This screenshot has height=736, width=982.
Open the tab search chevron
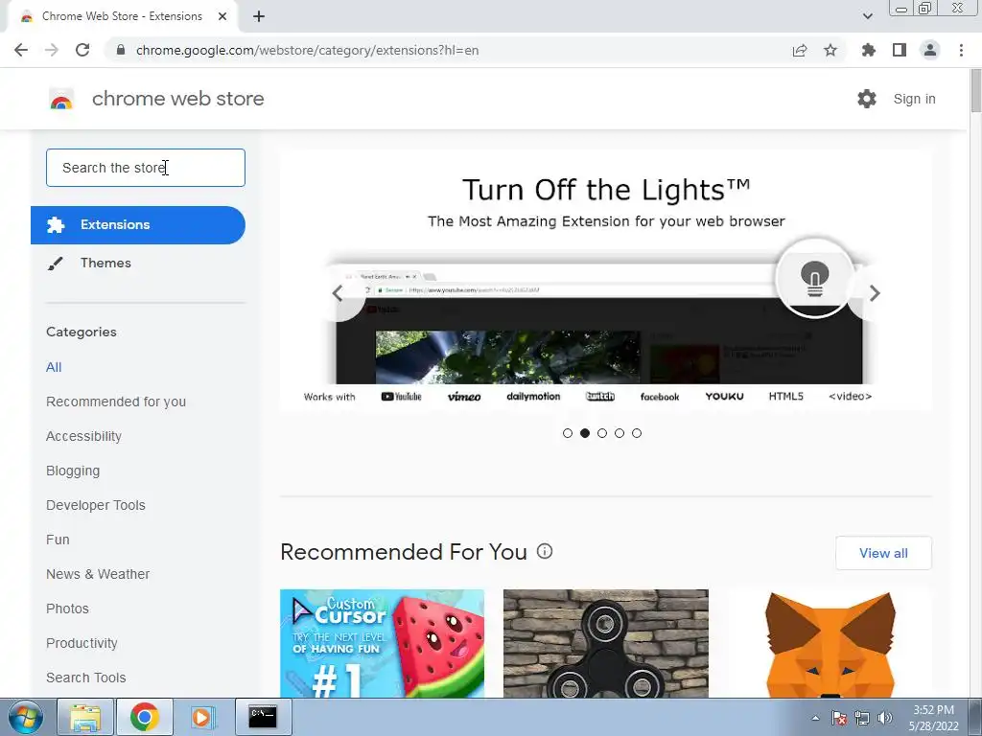(x=867, y=16)
